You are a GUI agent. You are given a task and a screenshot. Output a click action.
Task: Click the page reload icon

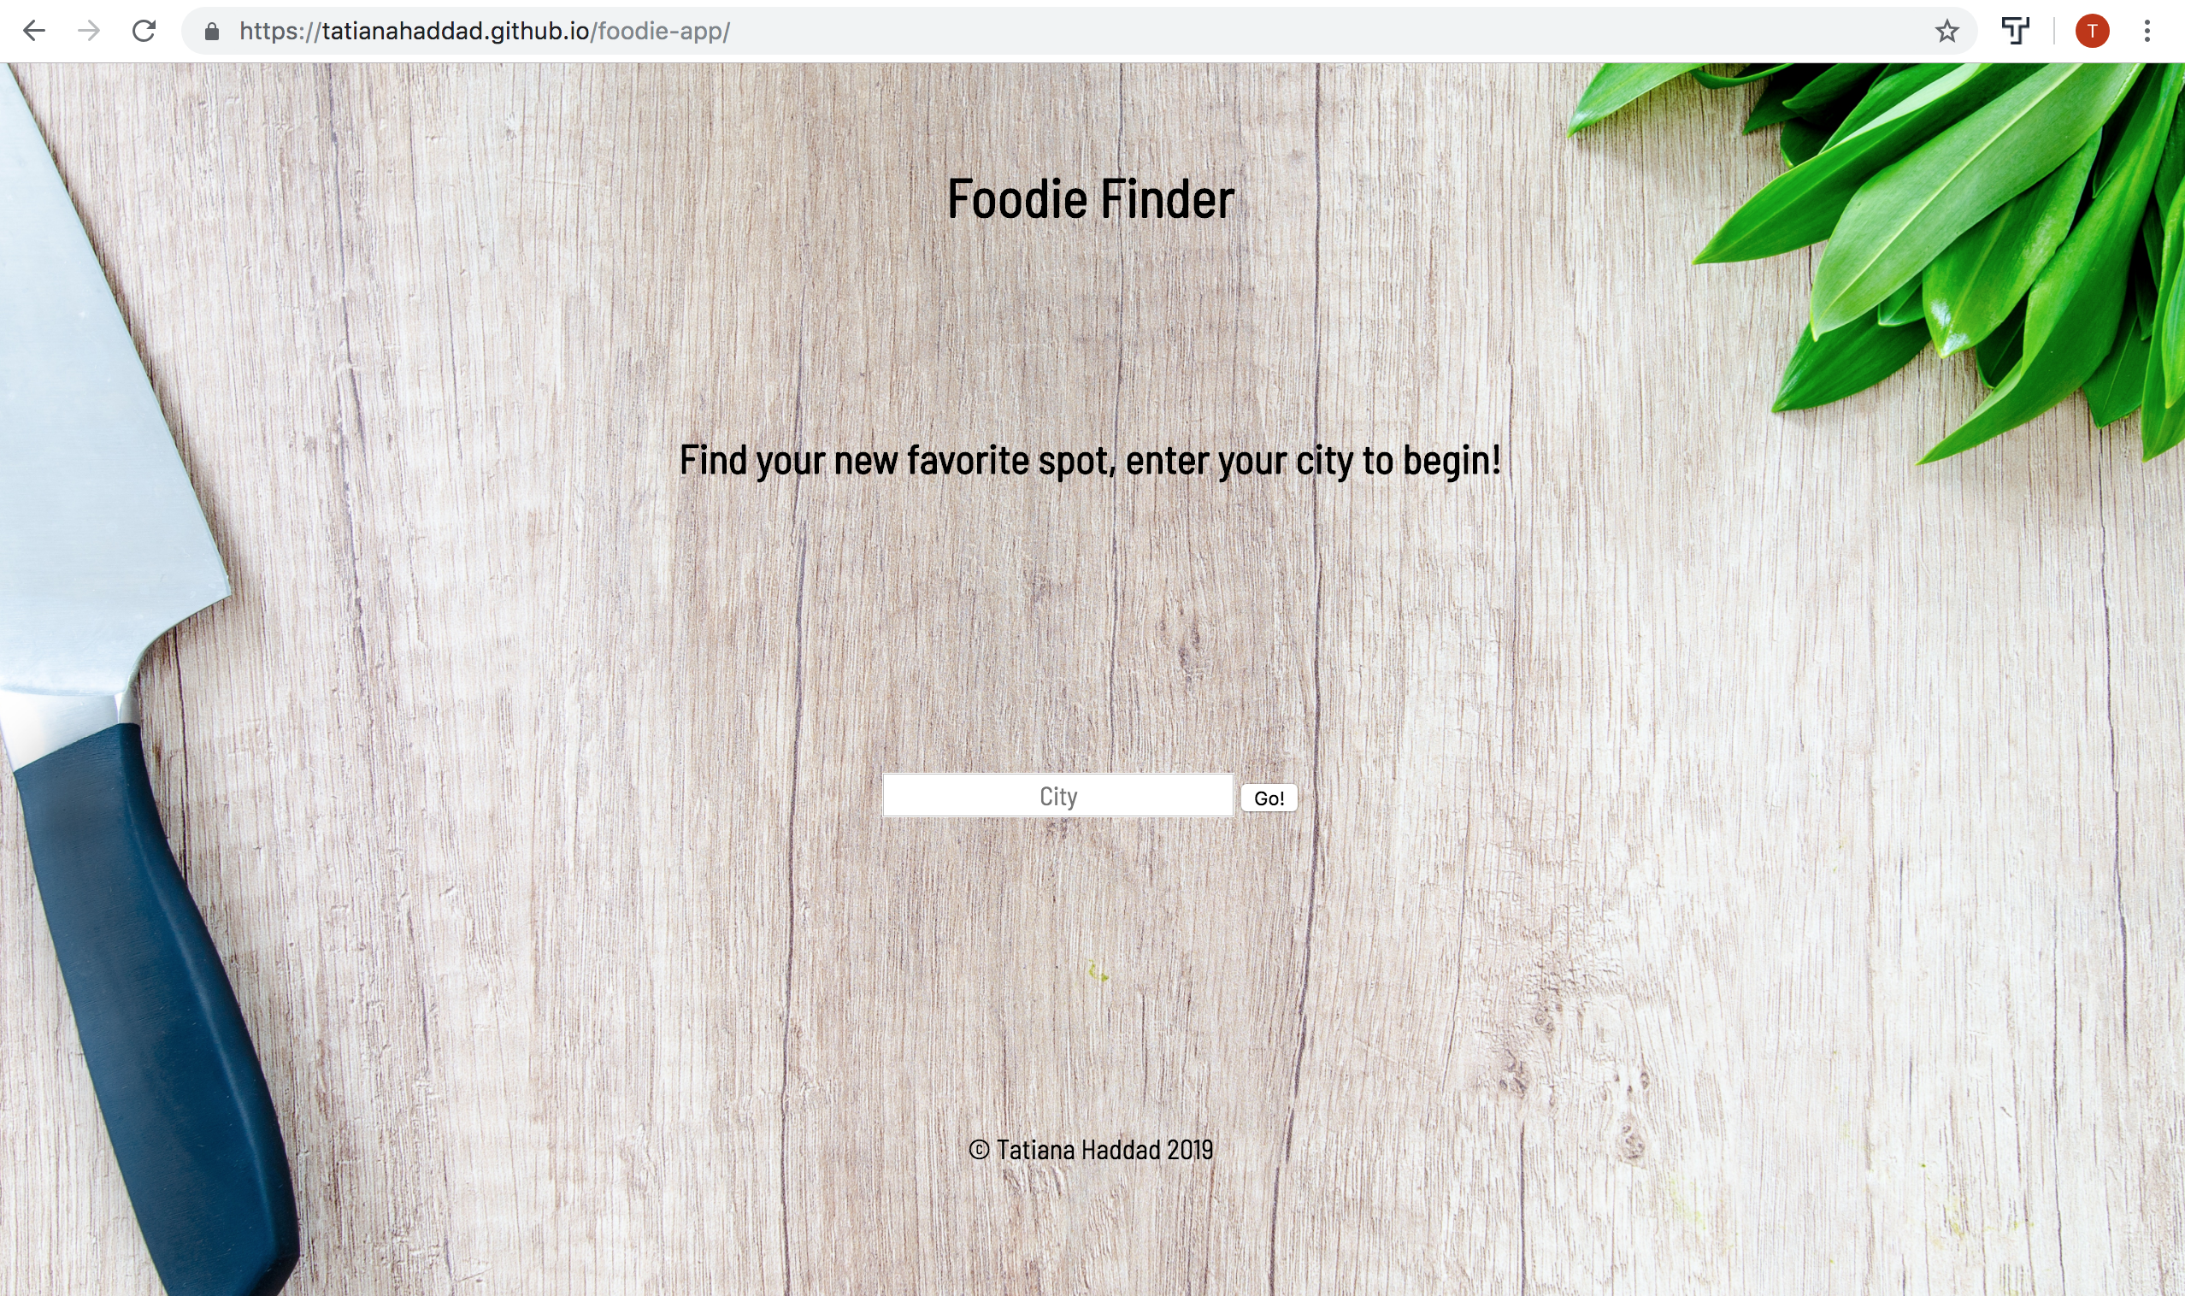click(x=142, y=31)
